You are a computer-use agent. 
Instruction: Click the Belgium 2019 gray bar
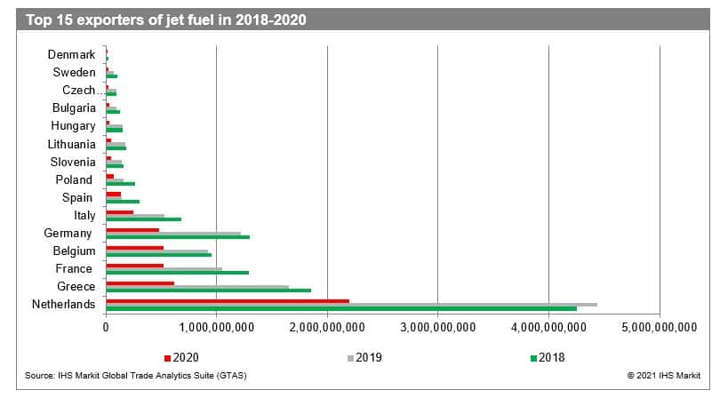[x=156, y=251]
